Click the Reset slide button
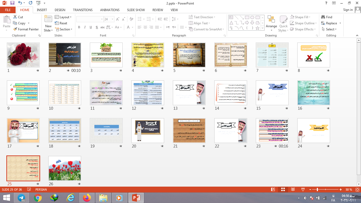Image resolution: width=361 pixels, height=203 pixels. click(x=61, y=23)
